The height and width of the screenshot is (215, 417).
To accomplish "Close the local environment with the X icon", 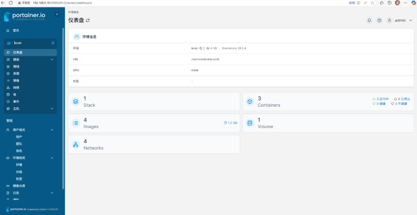I will pyautogui.click(x=53, y=43).
